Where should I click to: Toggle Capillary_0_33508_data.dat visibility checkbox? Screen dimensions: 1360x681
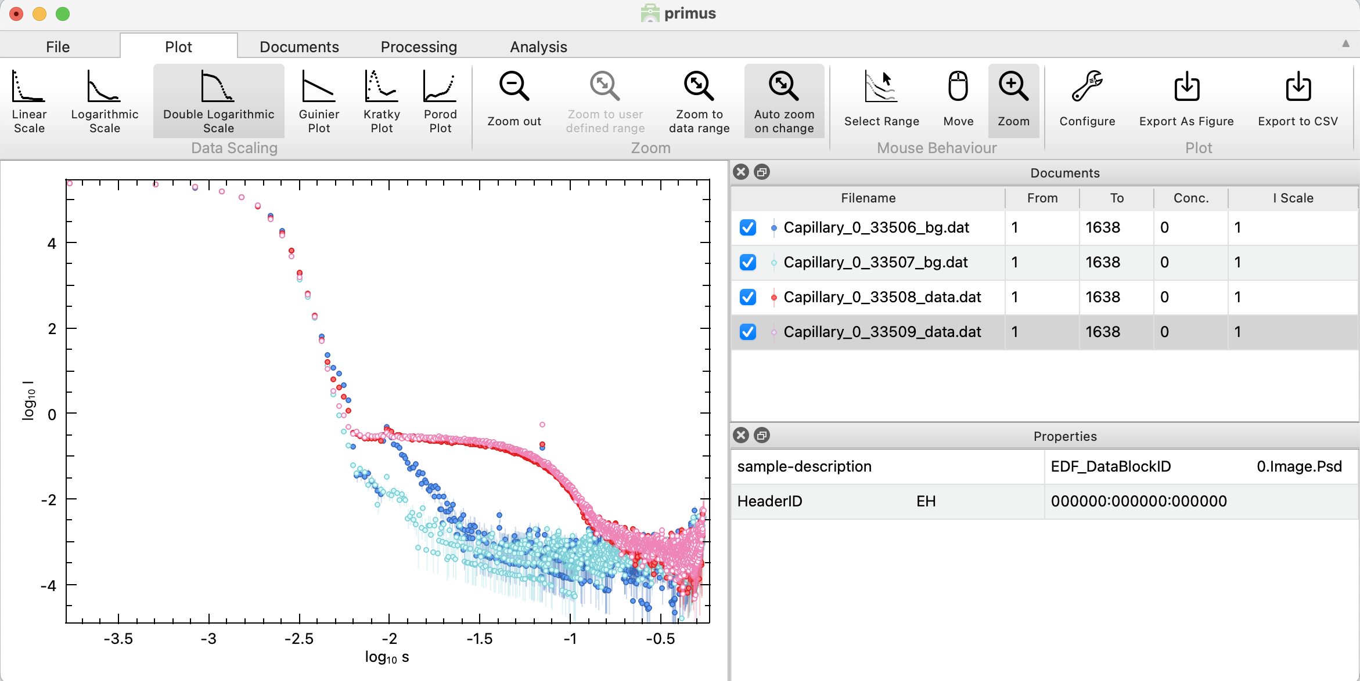(x=748, y=297)
